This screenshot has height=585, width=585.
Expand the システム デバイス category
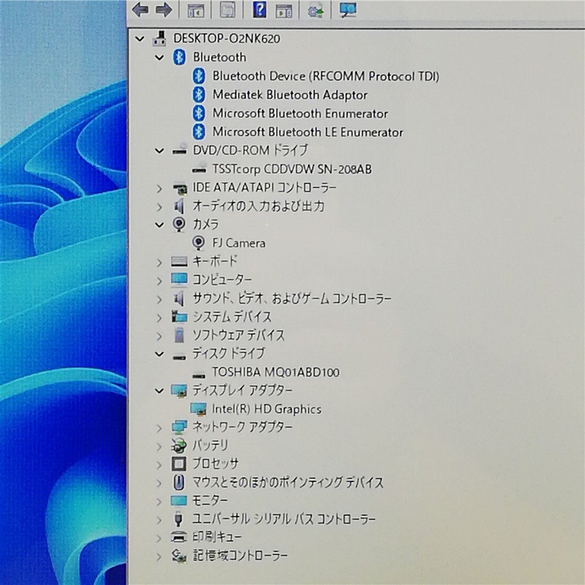[159, 318]
